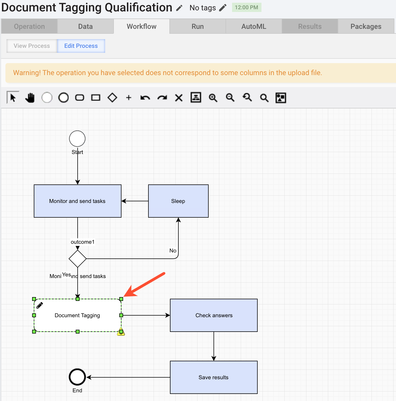The height and width of the screenshot is (401, 396).
Task: Switch to the Results tab
Action: [x=310, y=26]
